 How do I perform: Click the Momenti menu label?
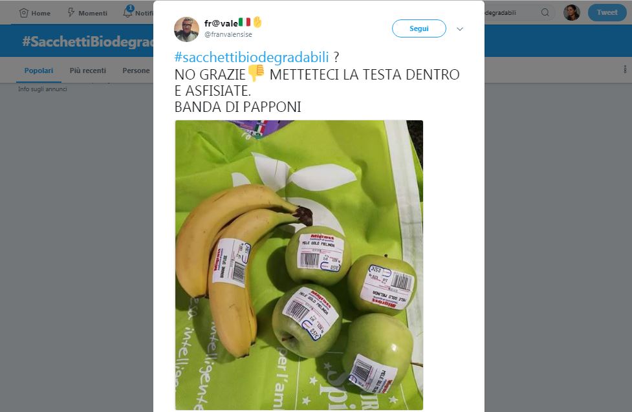[93, 14]
